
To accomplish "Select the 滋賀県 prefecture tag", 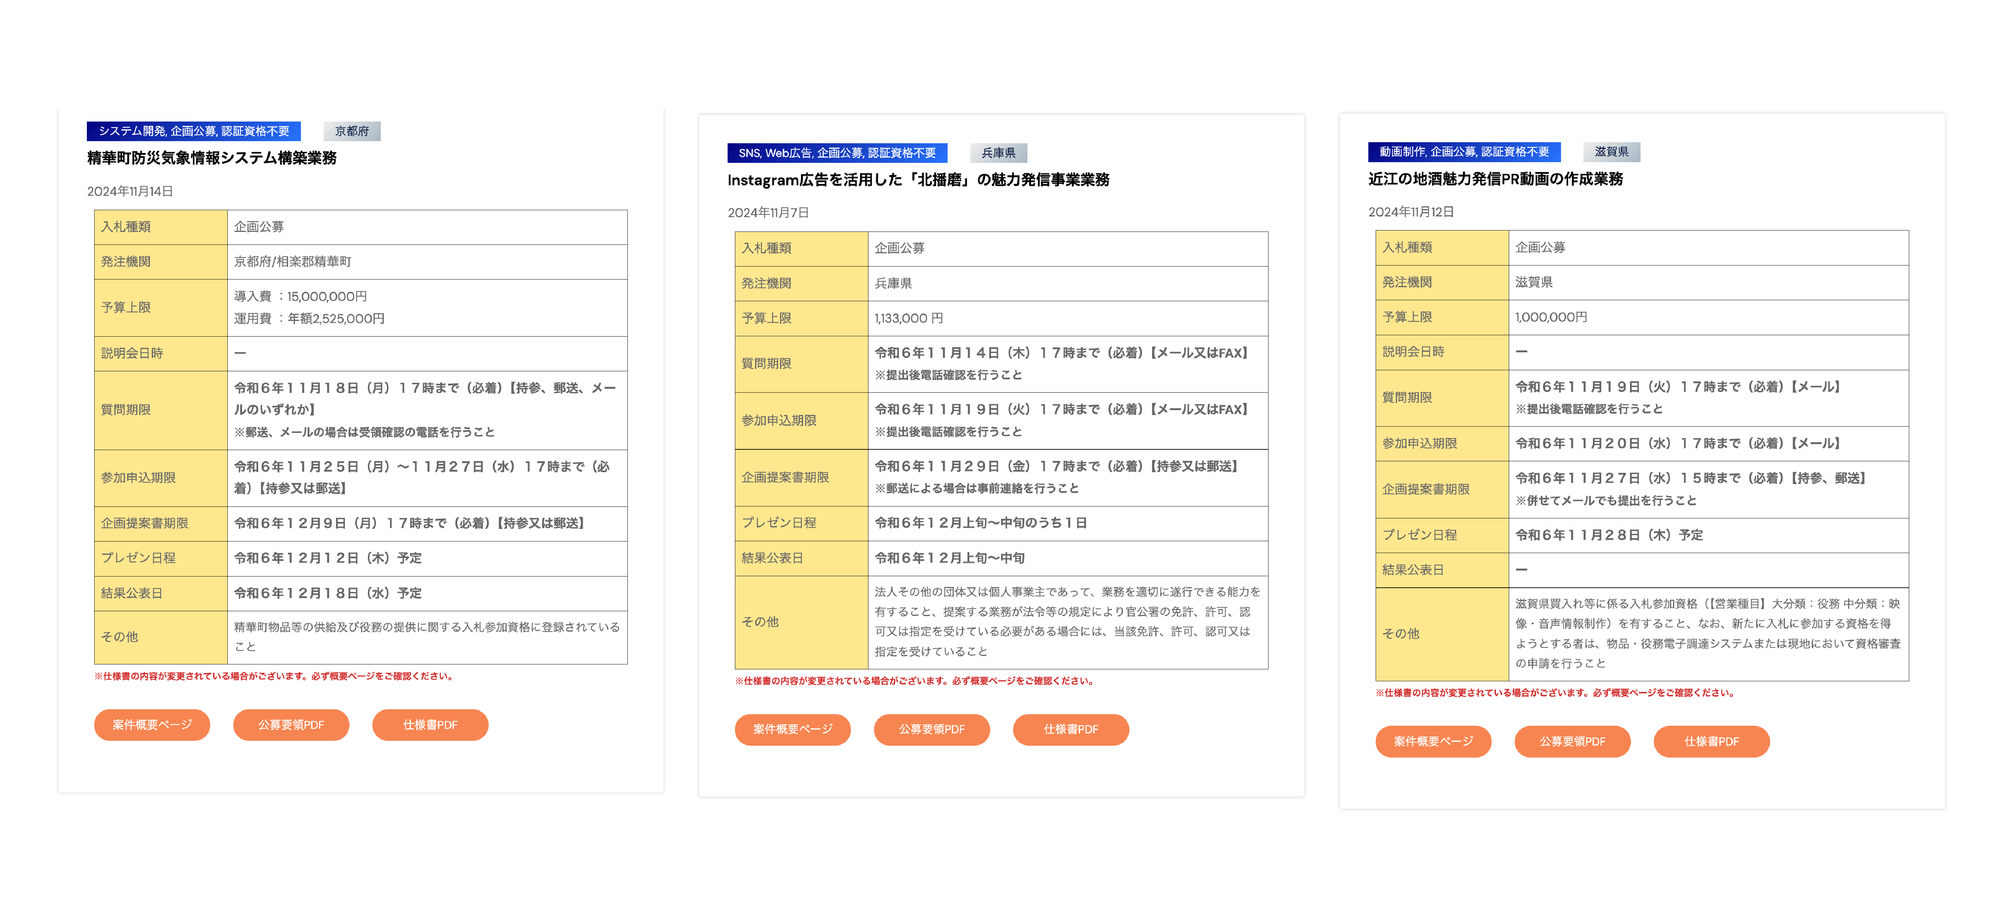I will click(1611, 152).
